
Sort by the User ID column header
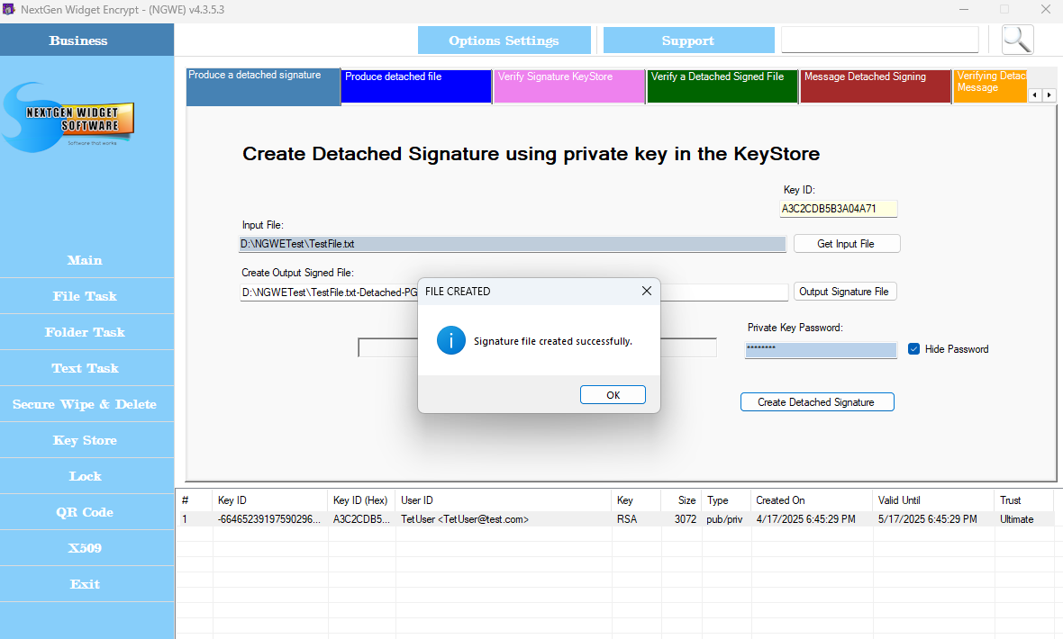click(x=503, y=500)
